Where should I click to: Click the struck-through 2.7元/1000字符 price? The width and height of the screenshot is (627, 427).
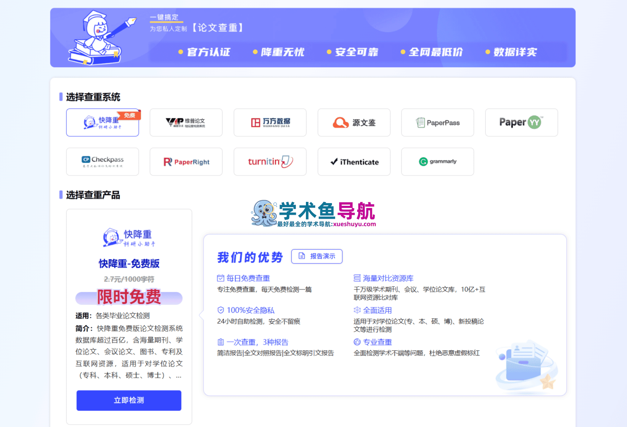point(129,279)
